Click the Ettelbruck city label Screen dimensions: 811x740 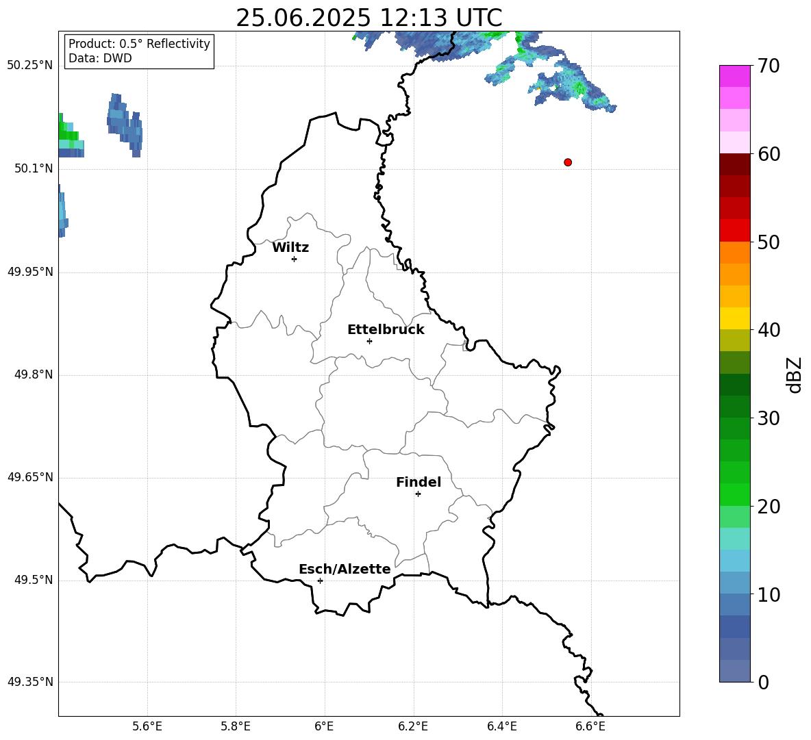coord(386,330)
